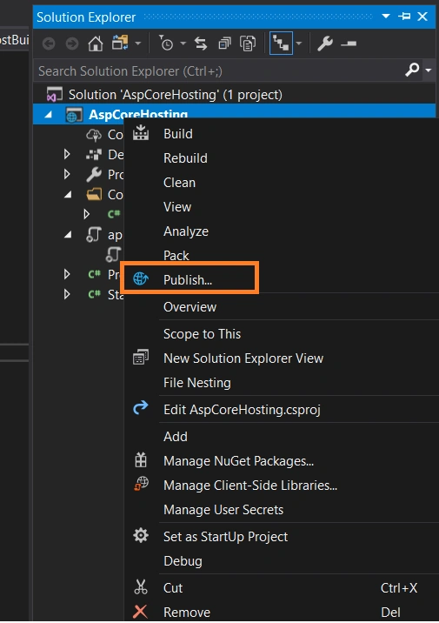The width and height of the screenshot is (439, 623).
Task: Click the New Solution Explorer View icon
Action: coord(141,358)
